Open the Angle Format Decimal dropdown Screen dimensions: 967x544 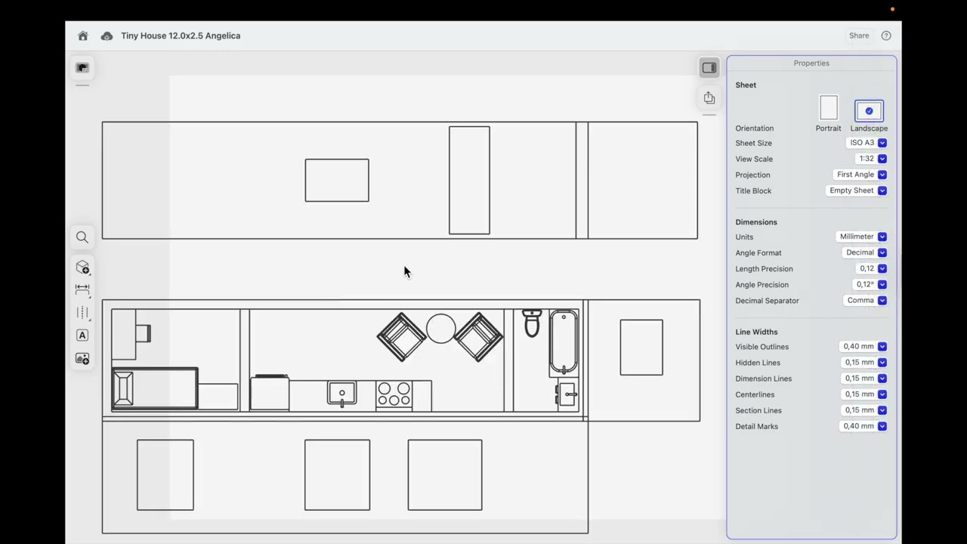coord(865,252)
